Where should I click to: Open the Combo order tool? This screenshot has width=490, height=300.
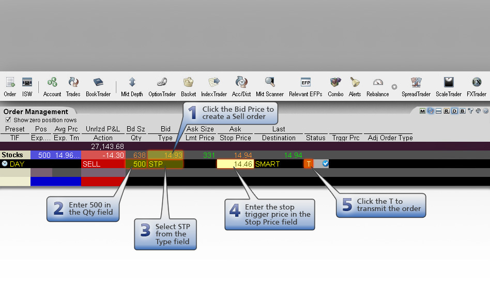point(335,87)
